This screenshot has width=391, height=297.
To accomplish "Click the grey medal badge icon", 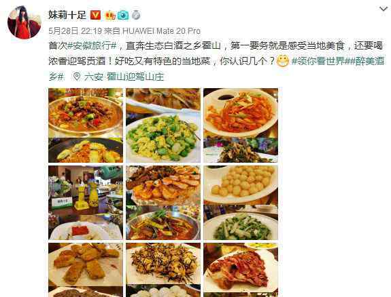I will (x=136, y=16).
